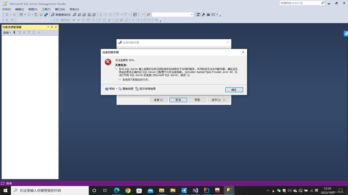
Task: Open Microsoft Edge from the taskbar
Action: click(117, 190)
